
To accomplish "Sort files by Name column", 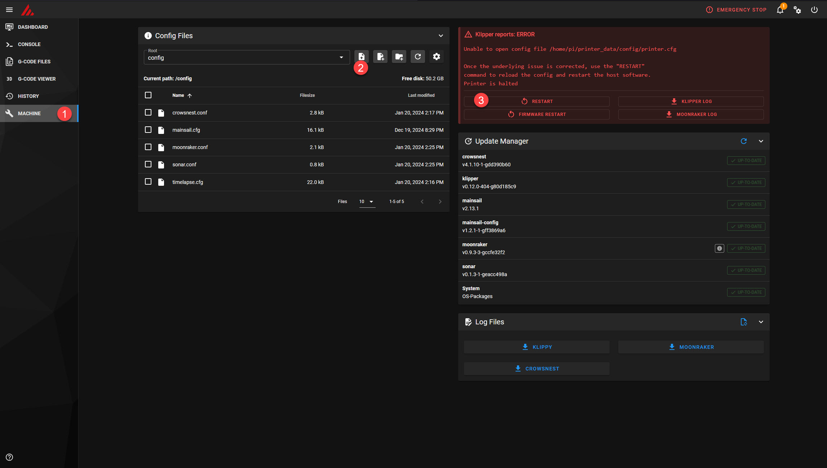I will (x=182, y=95).
